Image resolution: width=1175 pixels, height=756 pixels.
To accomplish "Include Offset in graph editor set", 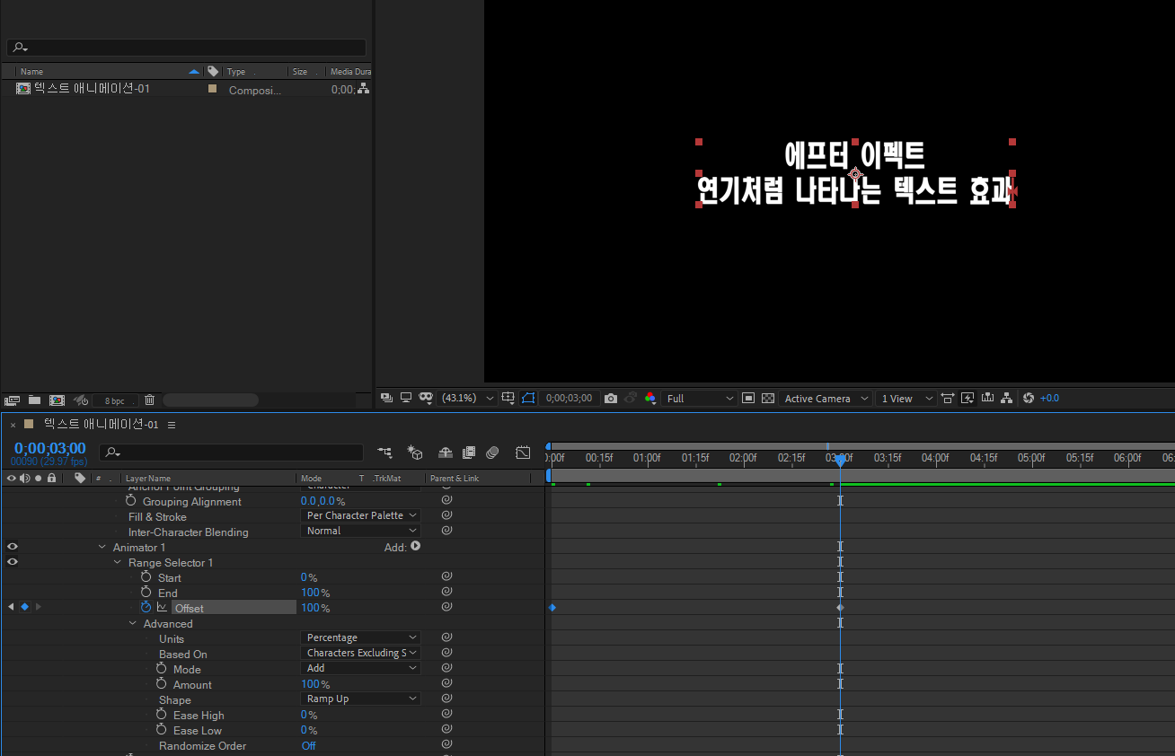I will (163, 608).
